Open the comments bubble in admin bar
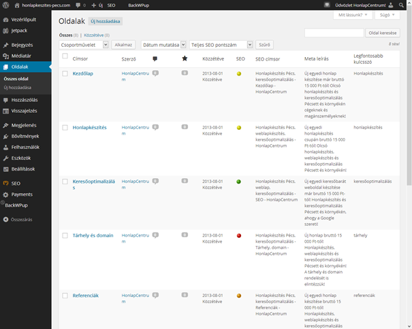The height and width of the screenshot is (329, 412). 78,5
